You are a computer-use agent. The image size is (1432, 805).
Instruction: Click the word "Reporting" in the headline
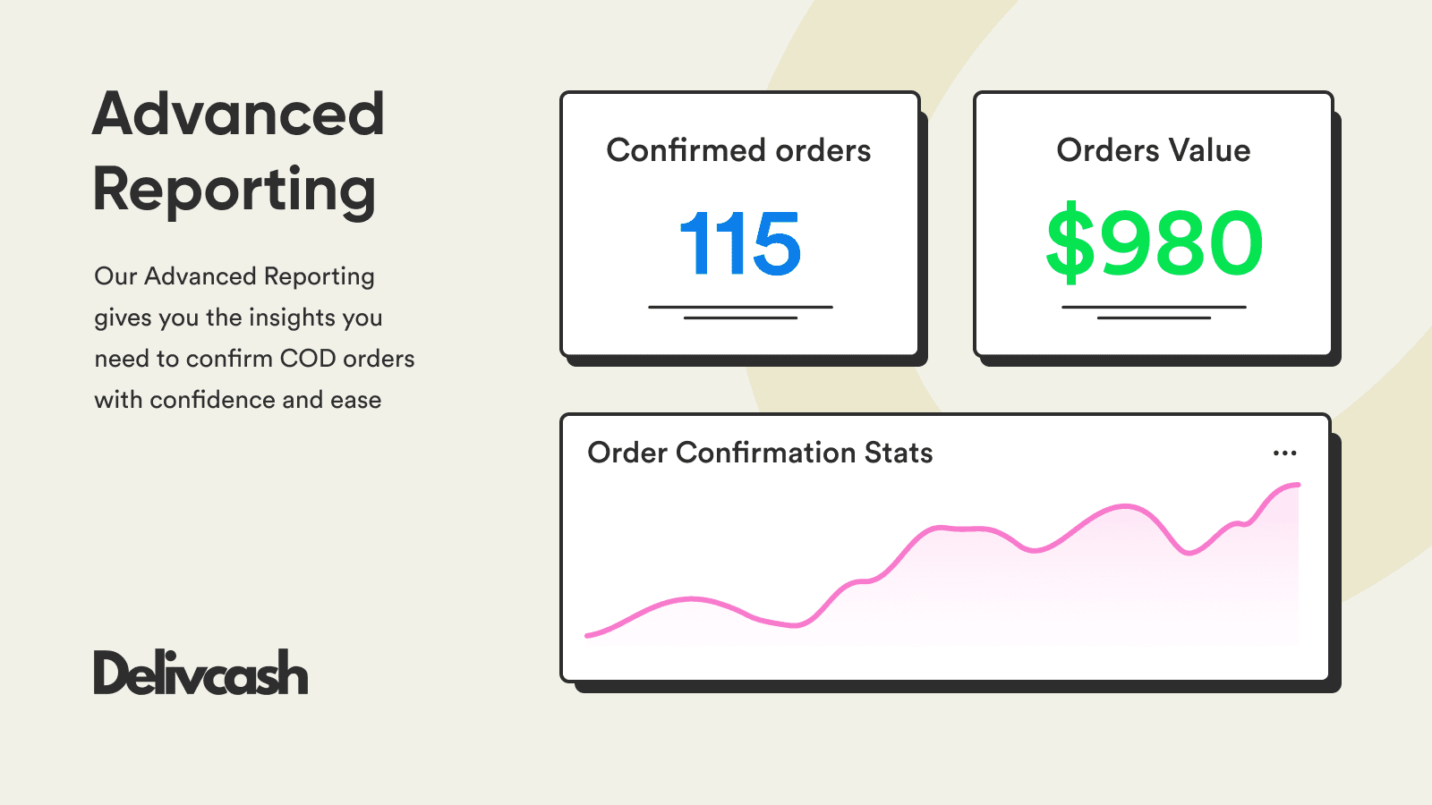234,190
